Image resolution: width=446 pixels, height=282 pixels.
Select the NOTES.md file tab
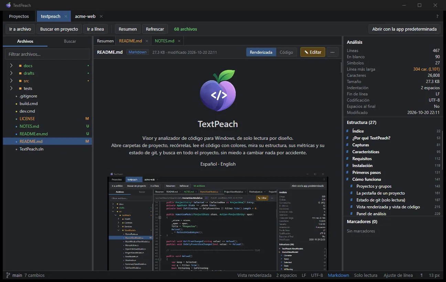(x=164, y=41)
